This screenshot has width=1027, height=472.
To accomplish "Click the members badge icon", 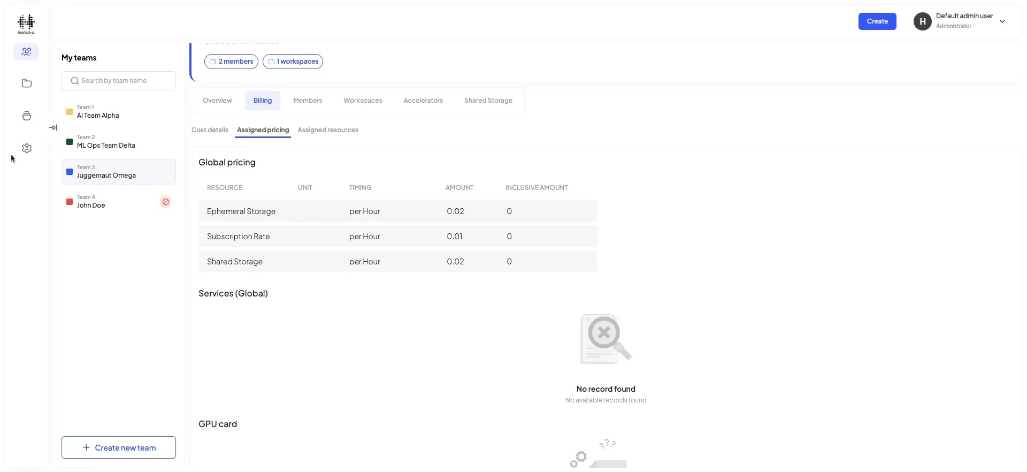I will point(213,62).
